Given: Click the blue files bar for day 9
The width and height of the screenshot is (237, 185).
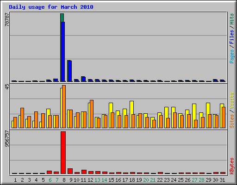Looking at the screenshot, I should point(70,71).
